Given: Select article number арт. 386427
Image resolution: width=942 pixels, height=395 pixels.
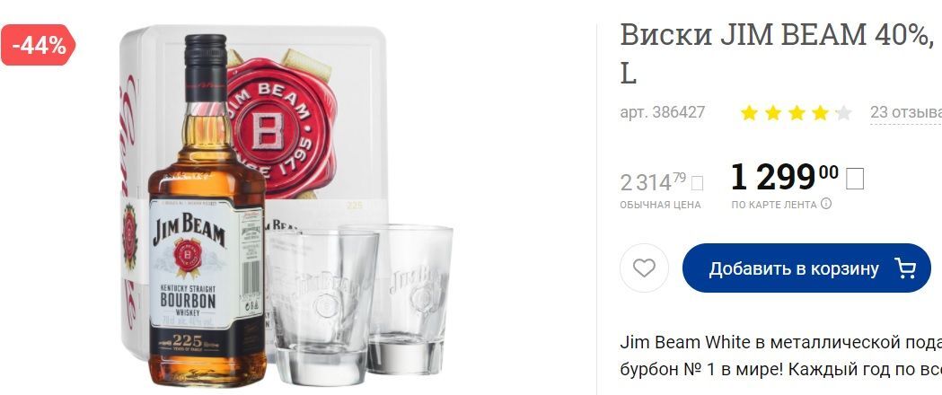Looking at the screenshot, I should point(662,112).
